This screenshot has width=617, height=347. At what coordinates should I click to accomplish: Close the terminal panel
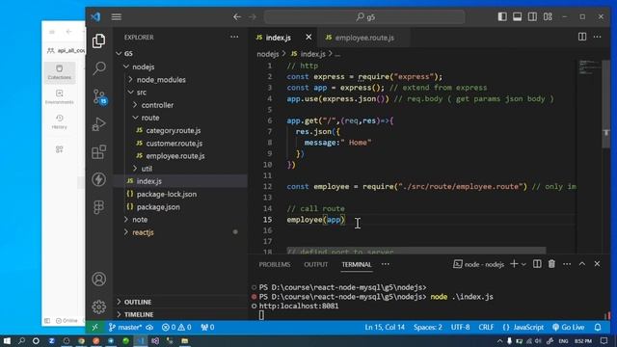[x=597, y=264]
